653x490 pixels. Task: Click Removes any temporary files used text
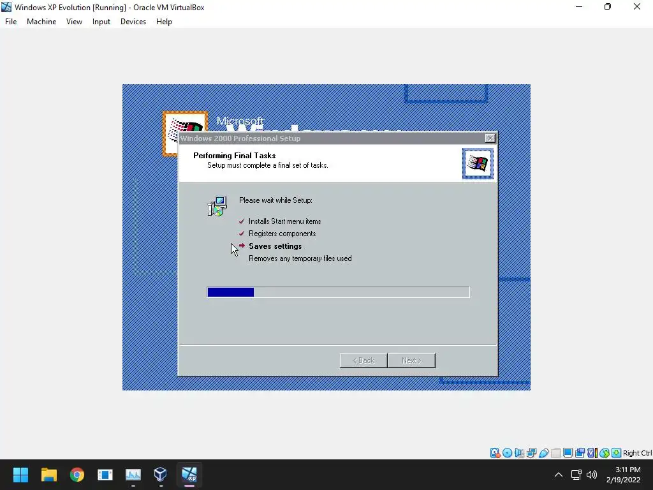point(300,258)
